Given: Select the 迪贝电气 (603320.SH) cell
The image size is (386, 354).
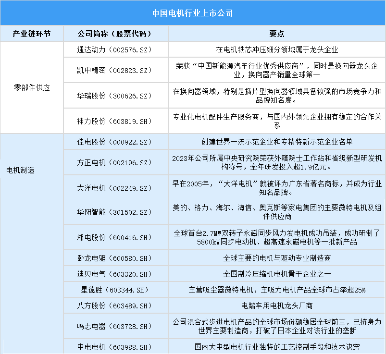Looking at the screenshot, I should click(x=114, y=274).
